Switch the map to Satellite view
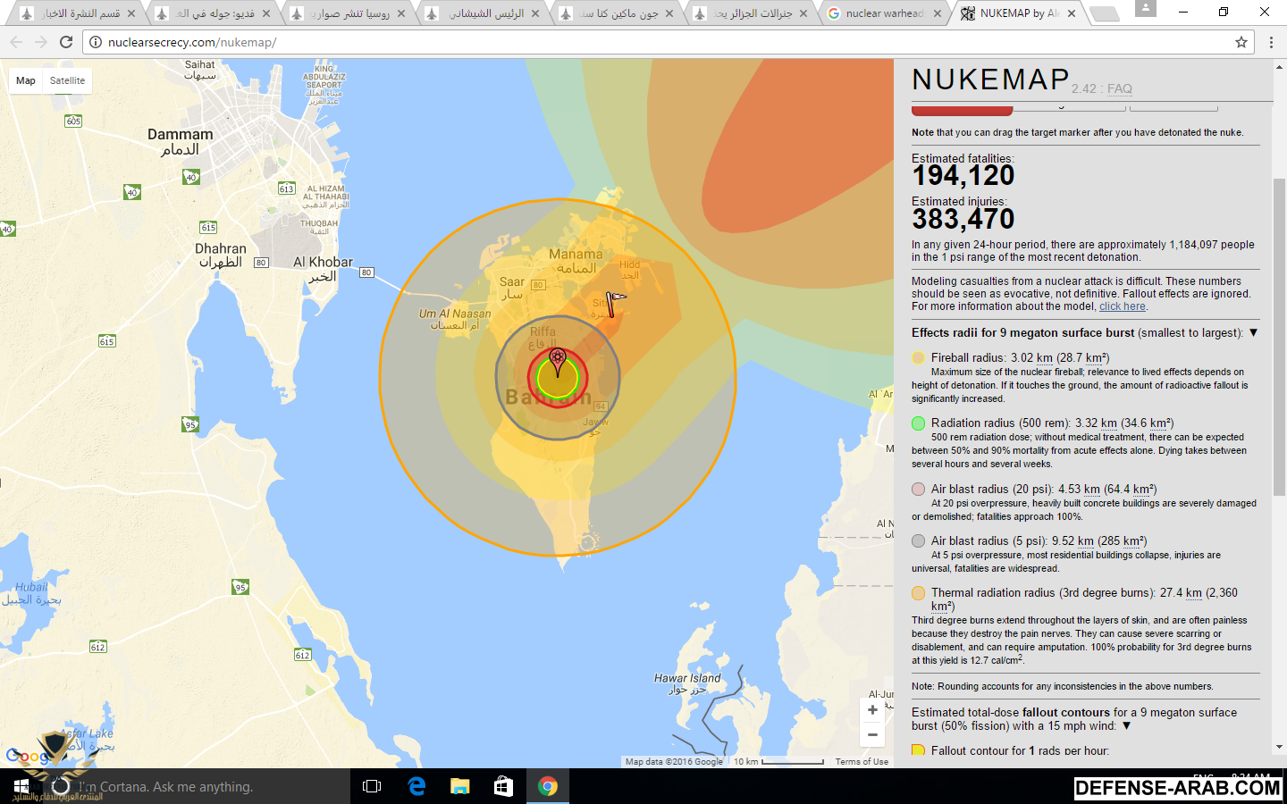 (x=67, y=80)
